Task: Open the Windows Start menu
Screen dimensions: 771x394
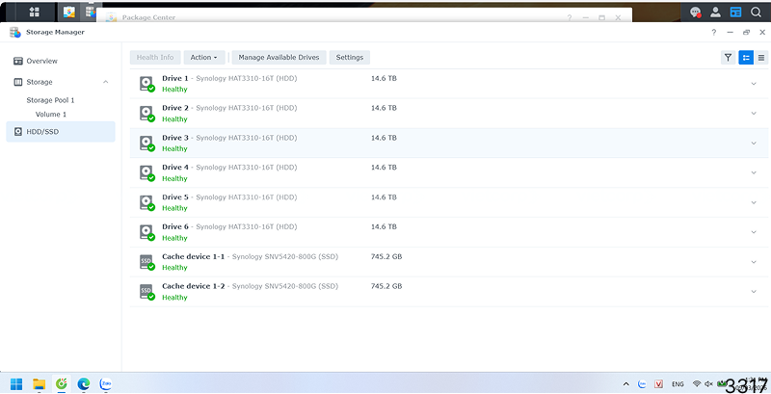Action: (16, 383)
